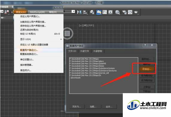The image size is (171, 117).
Task: Click the 设为相对 button
Action: click(x=147, y=76)
